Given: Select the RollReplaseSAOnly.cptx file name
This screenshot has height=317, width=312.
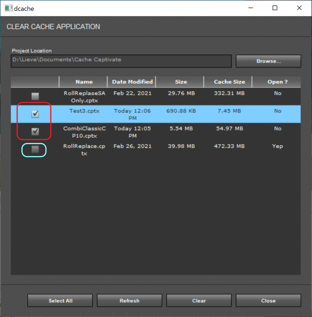Looking at the screenshot, I should tap(84, 96).
